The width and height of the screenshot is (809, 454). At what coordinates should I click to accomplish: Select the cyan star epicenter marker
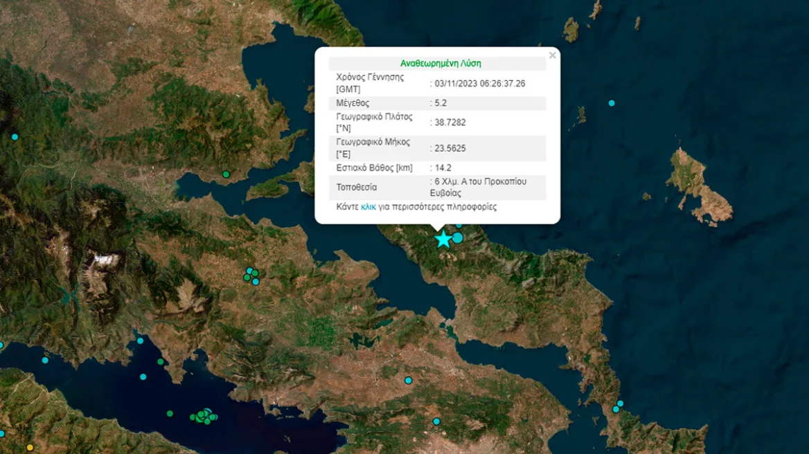pos(444,239)
